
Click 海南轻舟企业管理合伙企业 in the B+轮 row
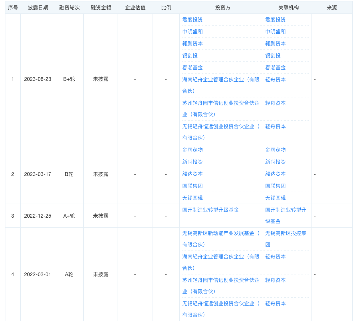[x=221, y=85]
